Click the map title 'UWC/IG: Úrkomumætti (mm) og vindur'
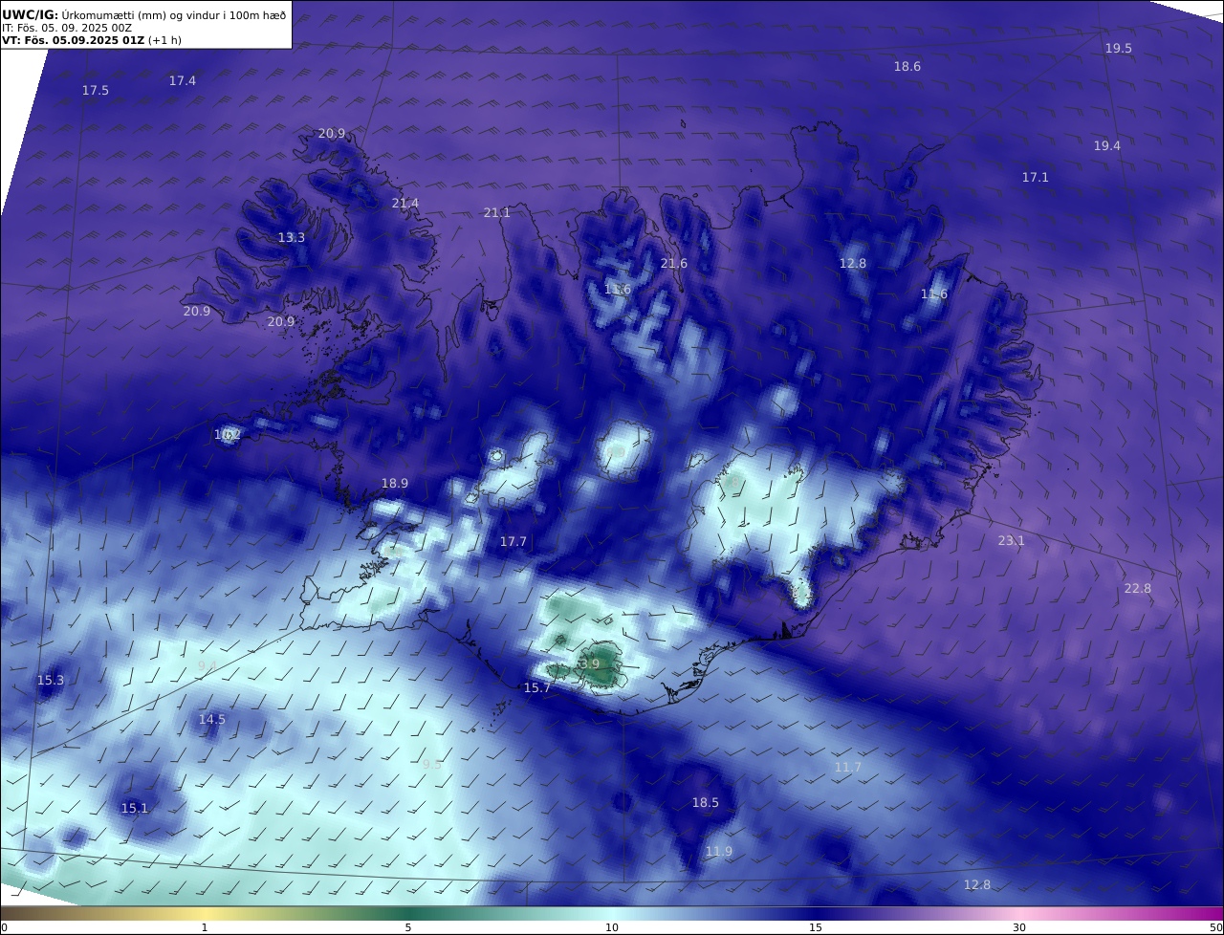The width and height of the screenshot is (1224, 935). 144,14
